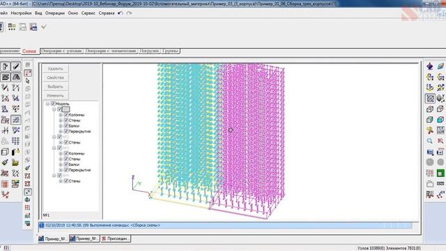The width and height of the screenshot is (446, 251).
Task: Click the spinning-top rotation icon
Action: tap(430, 66)
